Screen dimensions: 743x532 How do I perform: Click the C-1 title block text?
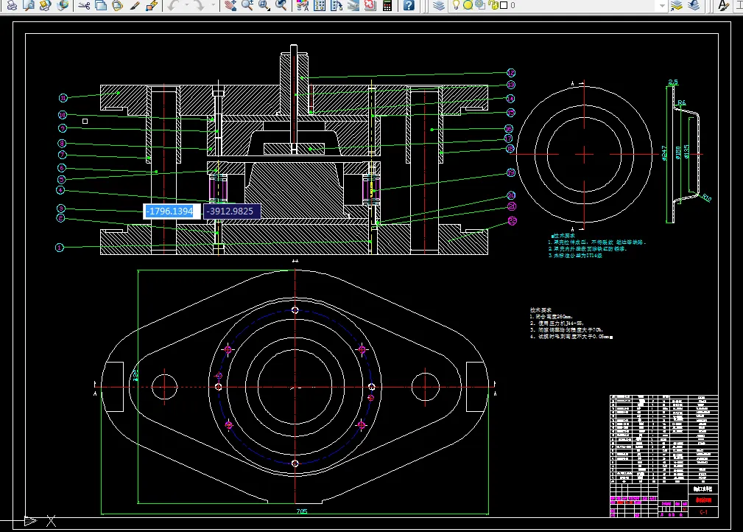pos(703,512)
